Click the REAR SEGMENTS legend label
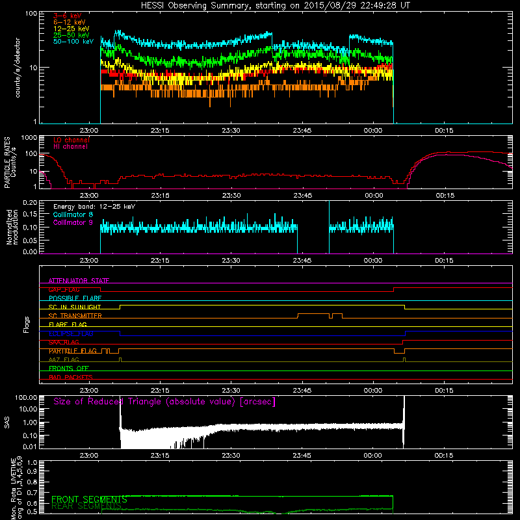The height and width of the screenshot is (520, 520). point(86,506)
